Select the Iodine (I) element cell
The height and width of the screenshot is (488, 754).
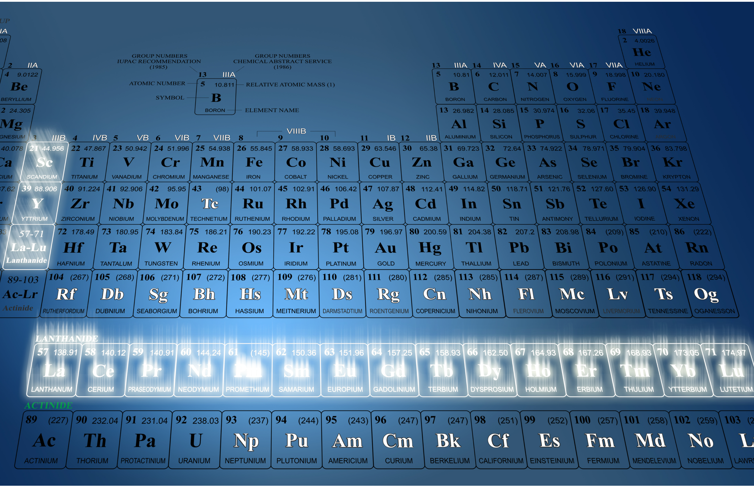(x=641, y=203)
